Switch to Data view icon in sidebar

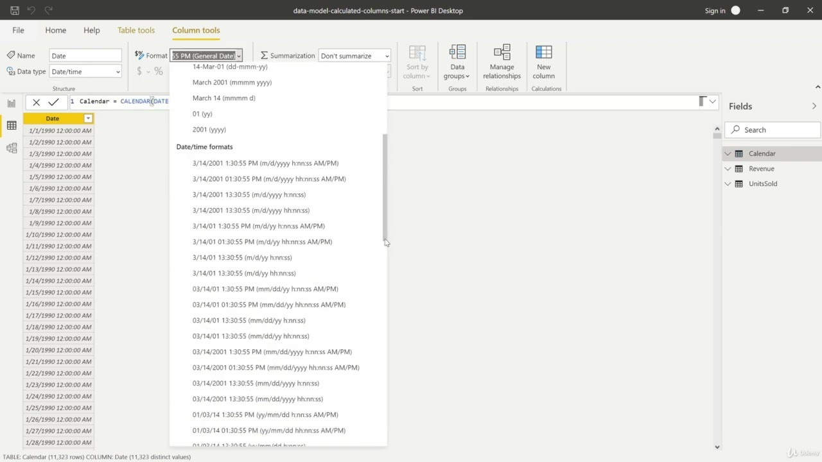[12, 126]
